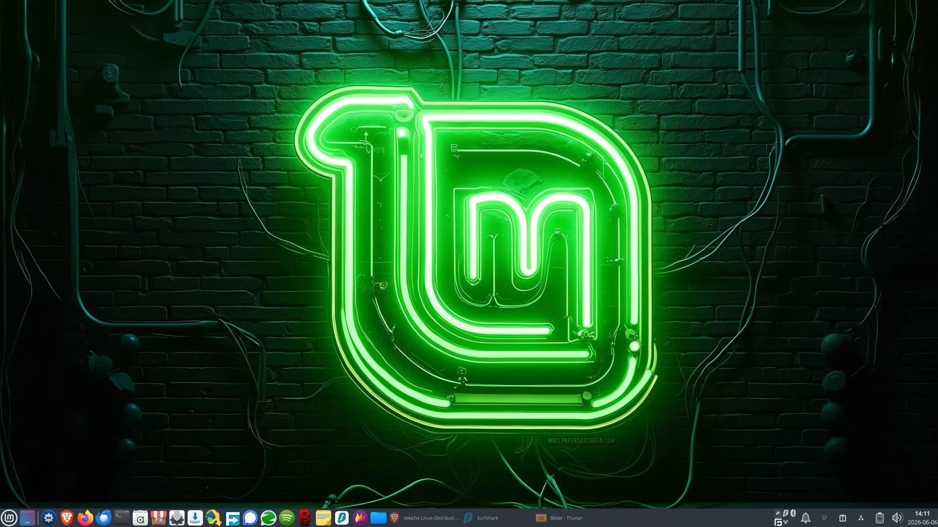Open the clipboard manager tray icon
938x527 pixels.
[x=843, y=518]
